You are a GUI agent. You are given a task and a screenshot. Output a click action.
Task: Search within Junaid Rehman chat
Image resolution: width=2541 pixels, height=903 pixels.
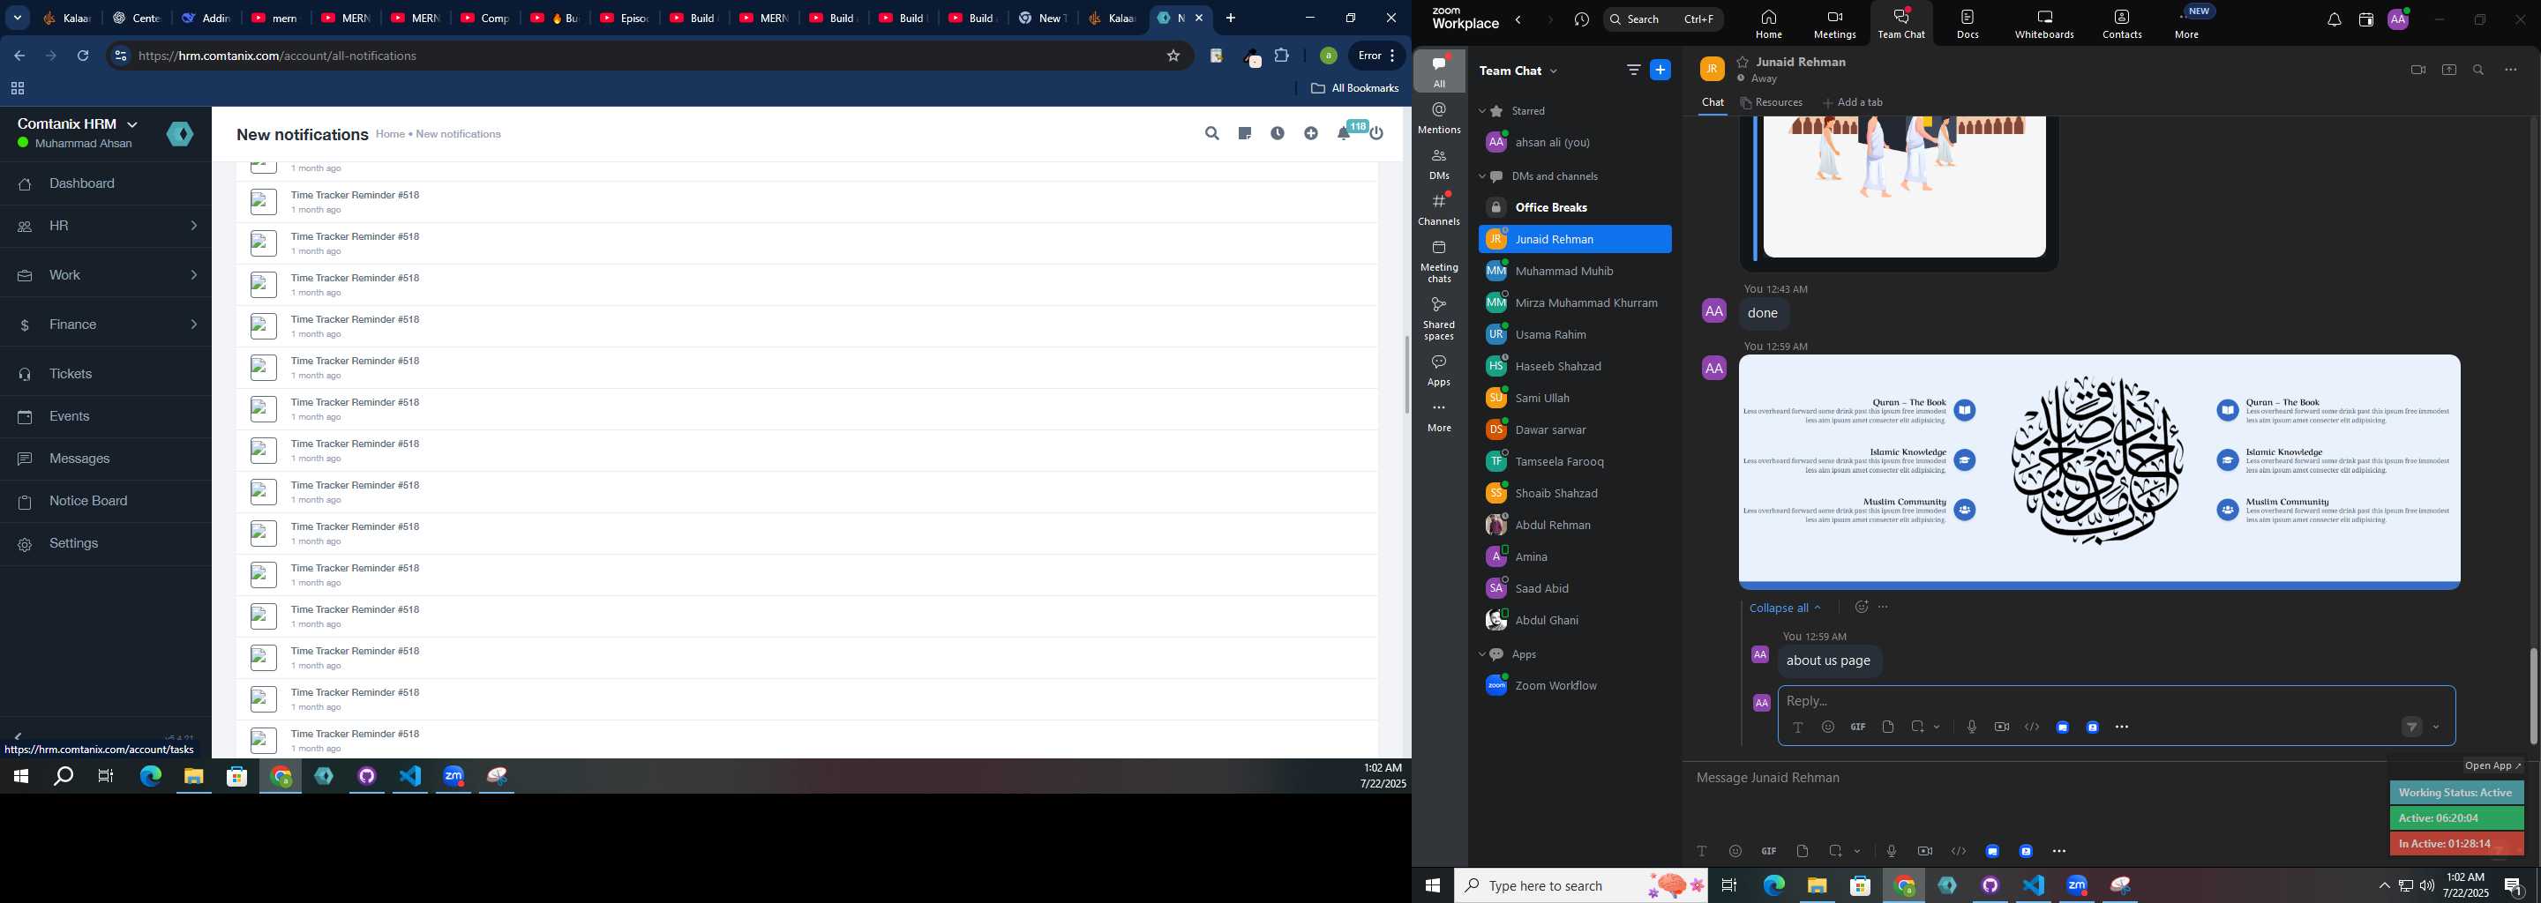[2479, 70]
